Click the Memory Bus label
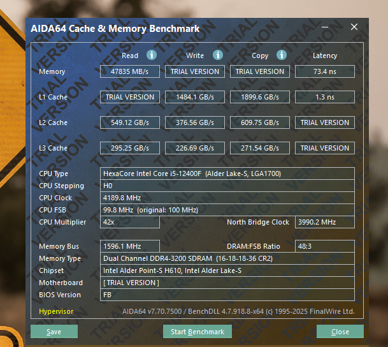This screenshot has width=388, height=347. pos(59,246)
